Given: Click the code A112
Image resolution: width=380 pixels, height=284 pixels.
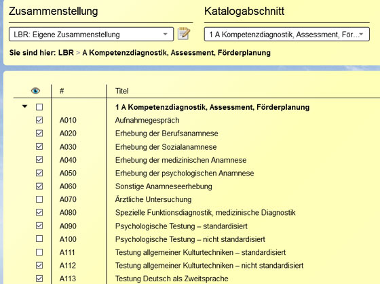Looking at the screenshot, I should coord(68,266).
